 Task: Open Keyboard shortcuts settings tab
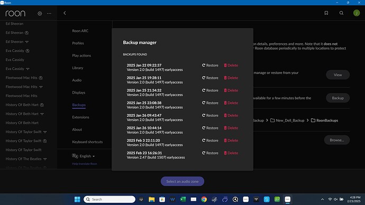pos(87,142)
